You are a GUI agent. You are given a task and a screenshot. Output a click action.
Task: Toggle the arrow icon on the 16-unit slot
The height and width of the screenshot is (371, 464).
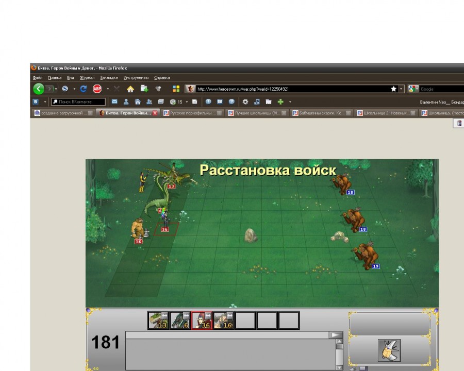pos(230,316)
